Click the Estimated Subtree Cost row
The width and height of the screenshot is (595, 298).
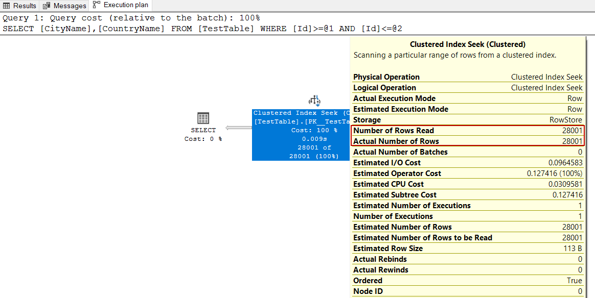pos(467,195)
